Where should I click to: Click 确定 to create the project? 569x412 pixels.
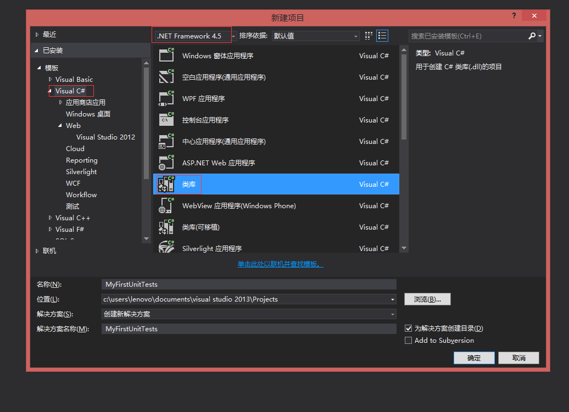click(x=474, y=358)
